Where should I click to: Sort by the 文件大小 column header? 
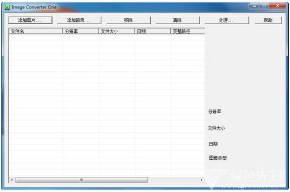(x=117, y=31)
